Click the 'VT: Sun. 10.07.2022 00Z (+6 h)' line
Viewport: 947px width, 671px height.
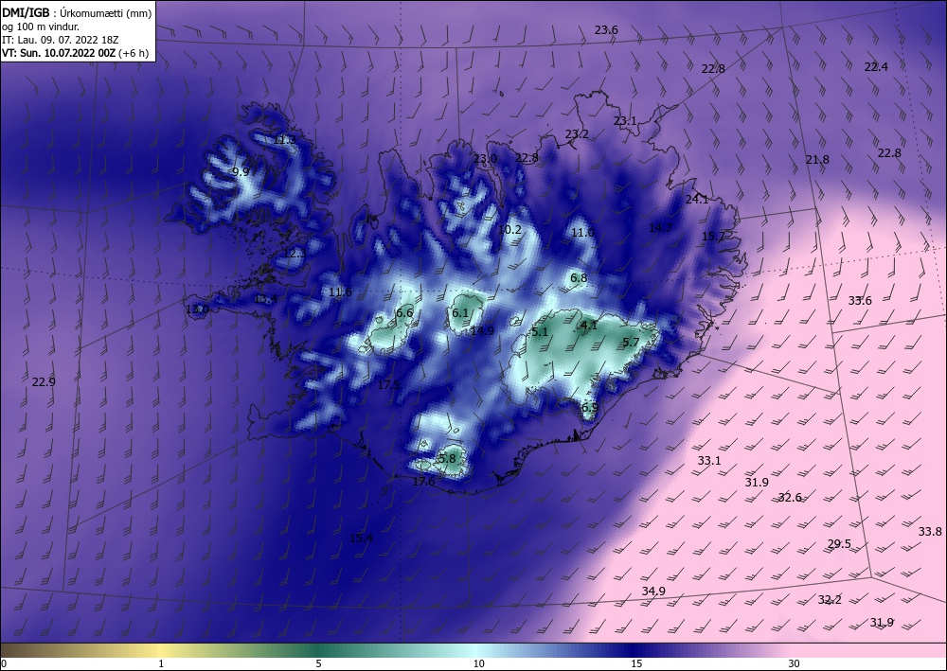(75, 52)
